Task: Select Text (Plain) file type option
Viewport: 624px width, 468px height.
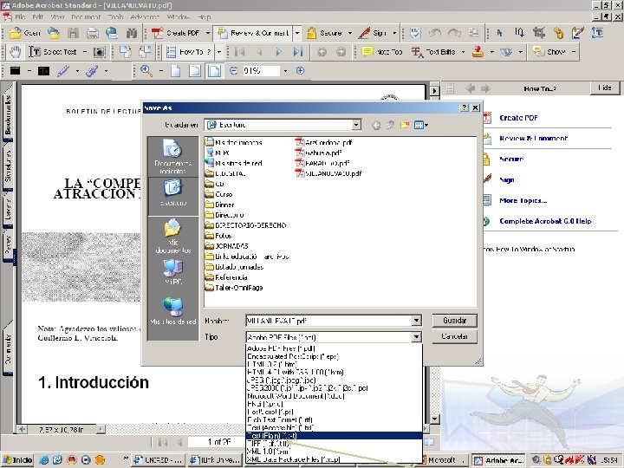Action: pyautogui.click(x=277, y=435)
